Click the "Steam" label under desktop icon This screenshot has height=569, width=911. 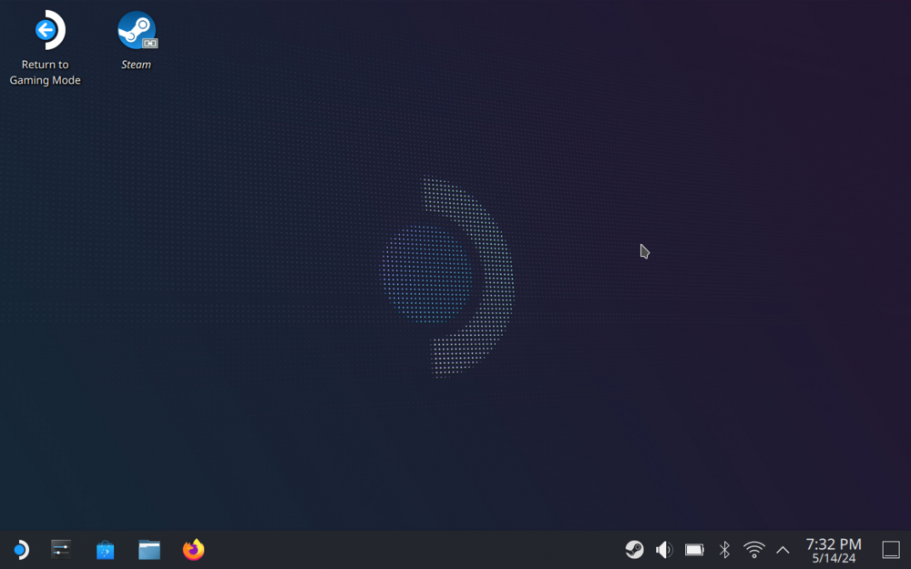pyautogui.click(x=137, y=65)
